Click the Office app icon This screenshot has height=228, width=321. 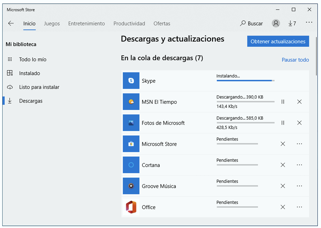[x=131, y=207]
